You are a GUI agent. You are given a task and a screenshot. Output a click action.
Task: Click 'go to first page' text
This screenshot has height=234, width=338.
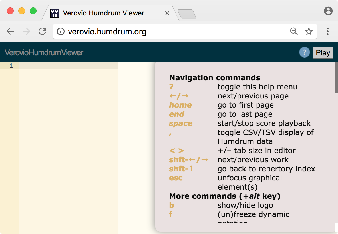coord(246,105)
